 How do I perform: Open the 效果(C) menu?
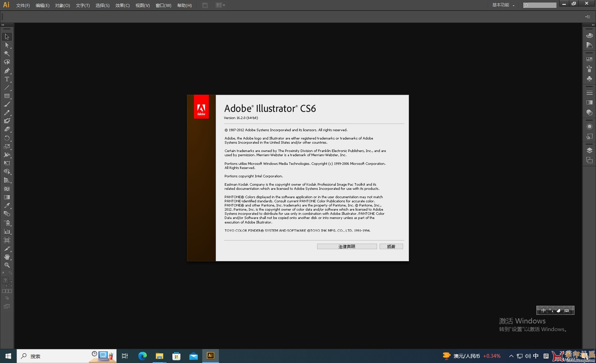pyautogui.click(x=122, y=6)
